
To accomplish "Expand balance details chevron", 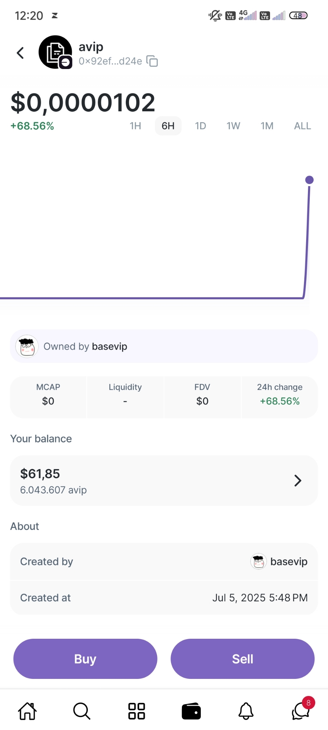I will pyautogui.click(x=298, y=481).
